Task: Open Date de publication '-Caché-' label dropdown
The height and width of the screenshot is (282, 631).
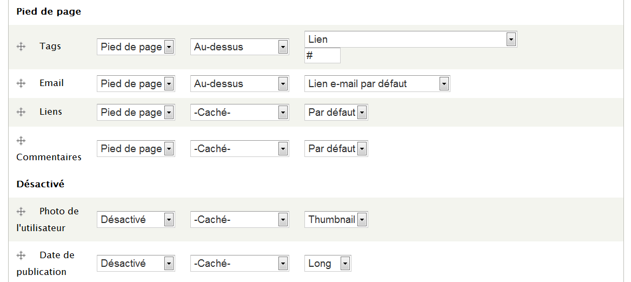Action: [239, 264]
